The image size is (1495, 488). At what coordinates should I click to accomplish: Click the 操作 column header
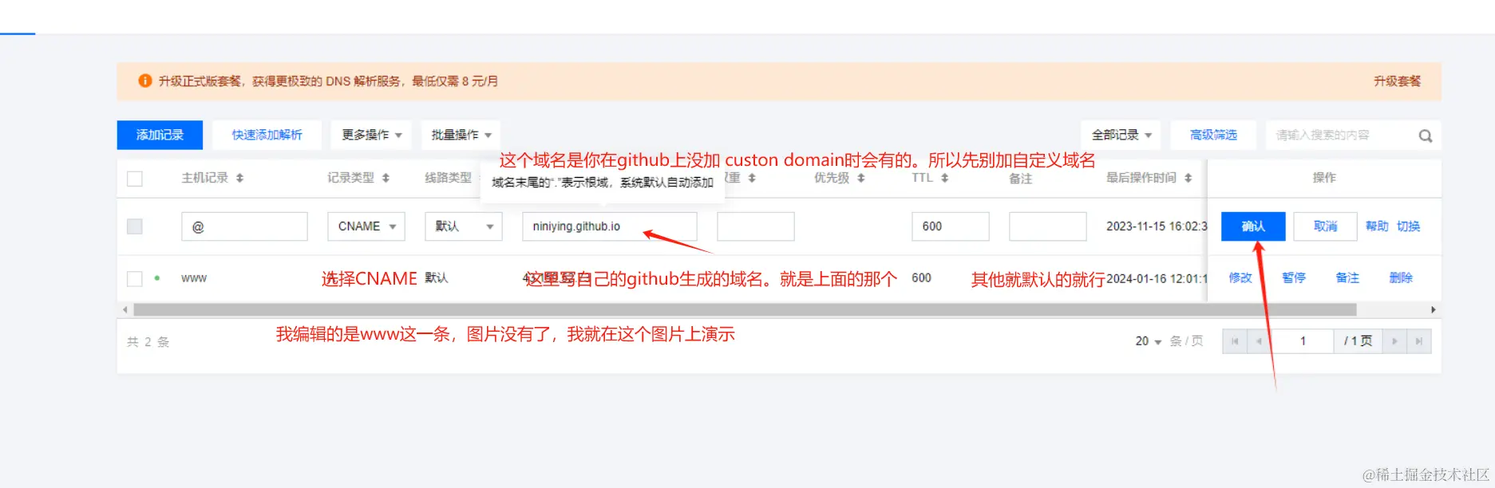click(1324, 178)
